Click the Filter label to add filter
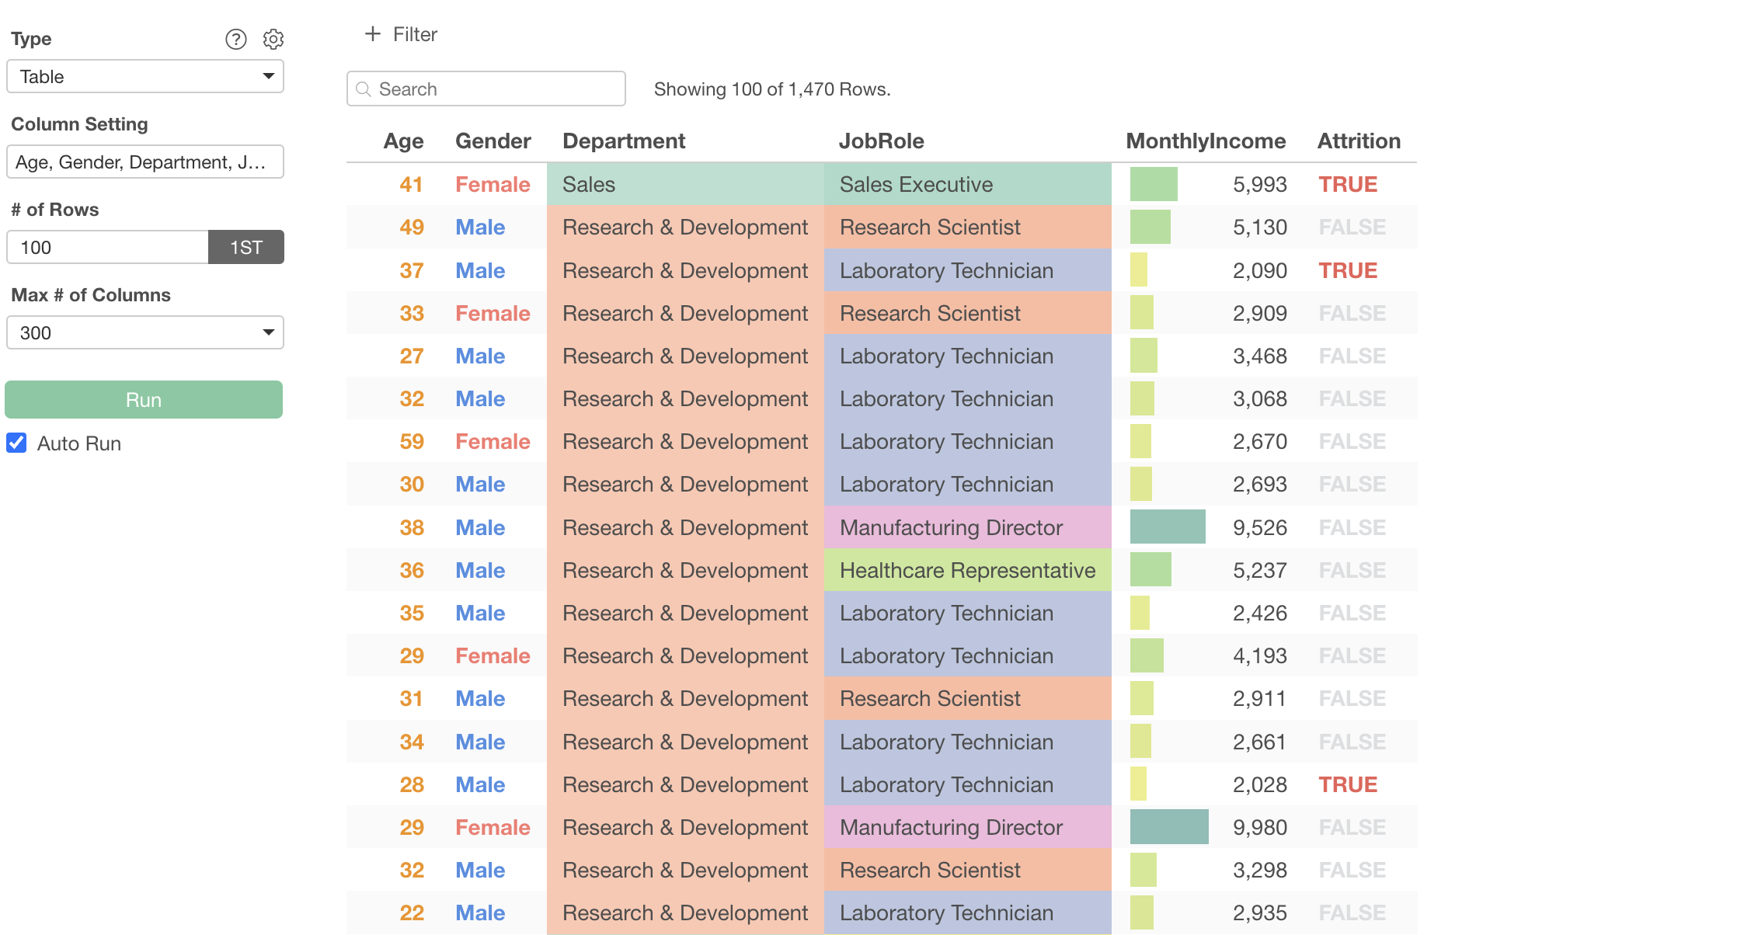Image resolution: width=1751 pixels, height=935 pixels. point(415,34)
